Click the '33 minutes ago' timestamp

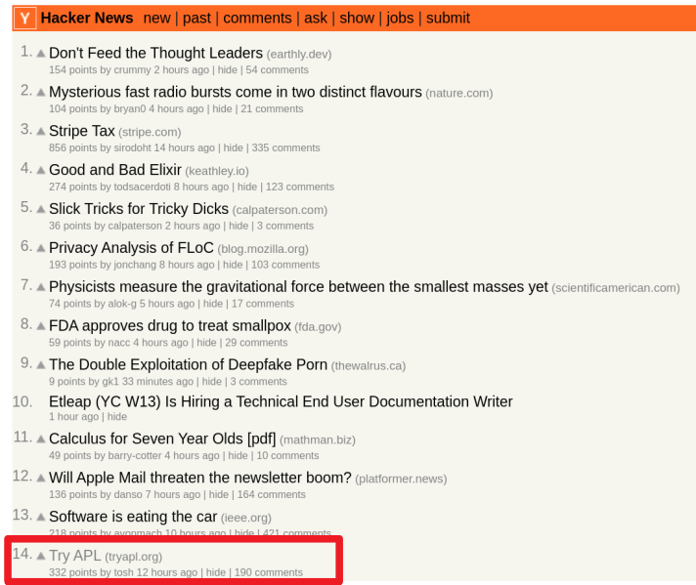pos(157,382)
